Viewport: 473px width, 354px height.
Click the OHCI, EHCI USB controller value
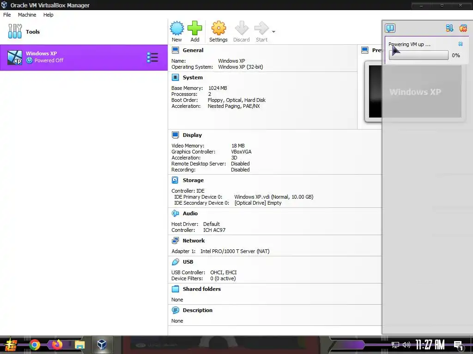tap(223, 272)
